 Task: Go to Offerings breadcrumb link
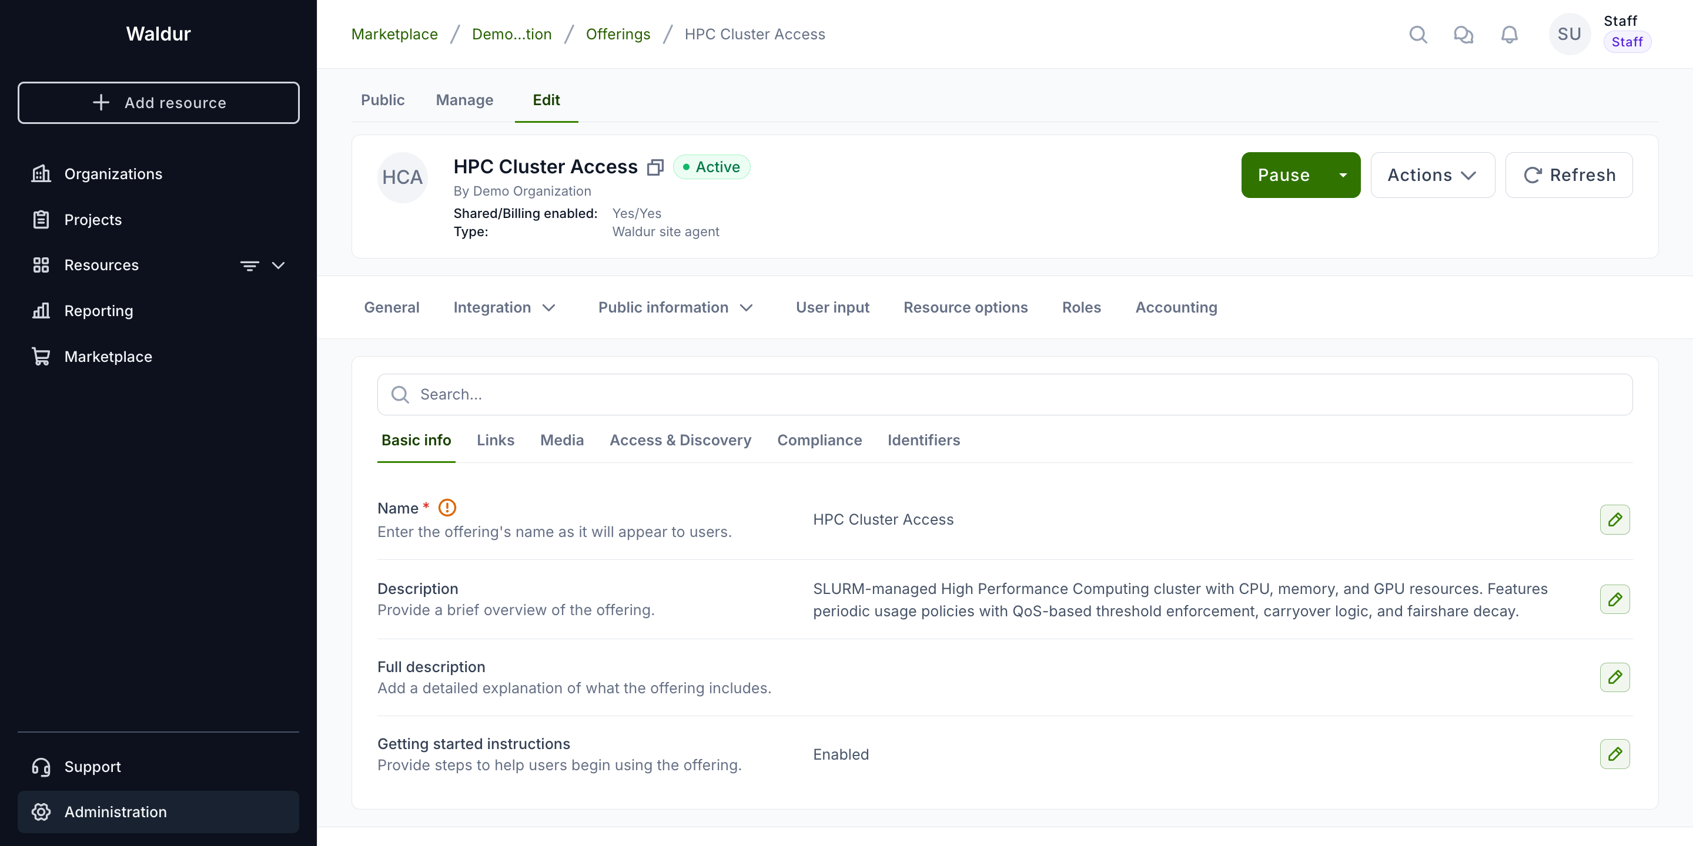[x=618, y=34]
